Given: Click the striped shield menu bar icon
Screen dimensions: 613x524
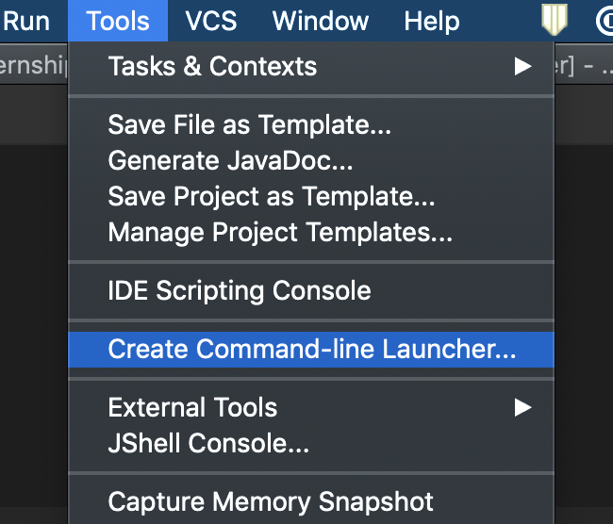Looking at the screenshot, I should pyautogui.click(x=554, y=20).
